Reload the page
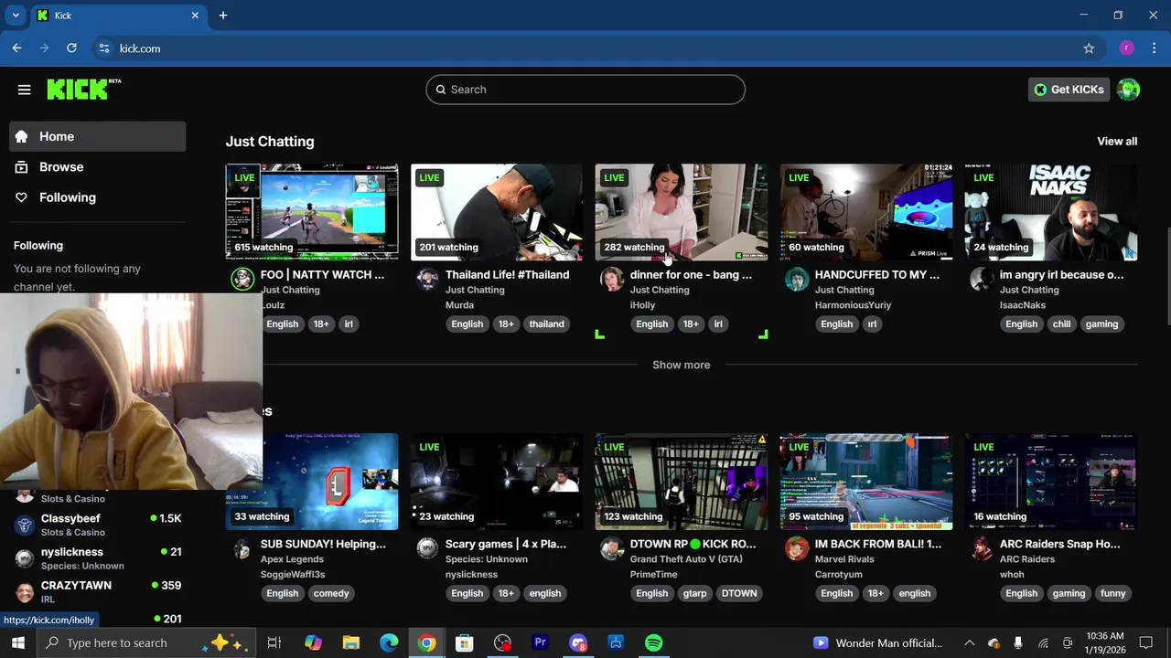Image resolution: width=1171 pixels, height=658 pixels. tap(71, 48)
